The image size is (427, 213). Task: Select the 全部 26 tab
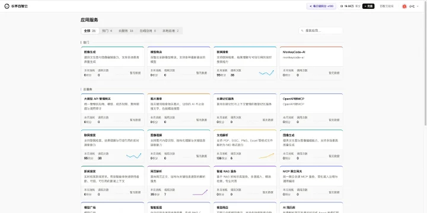(x=90, y=31)
